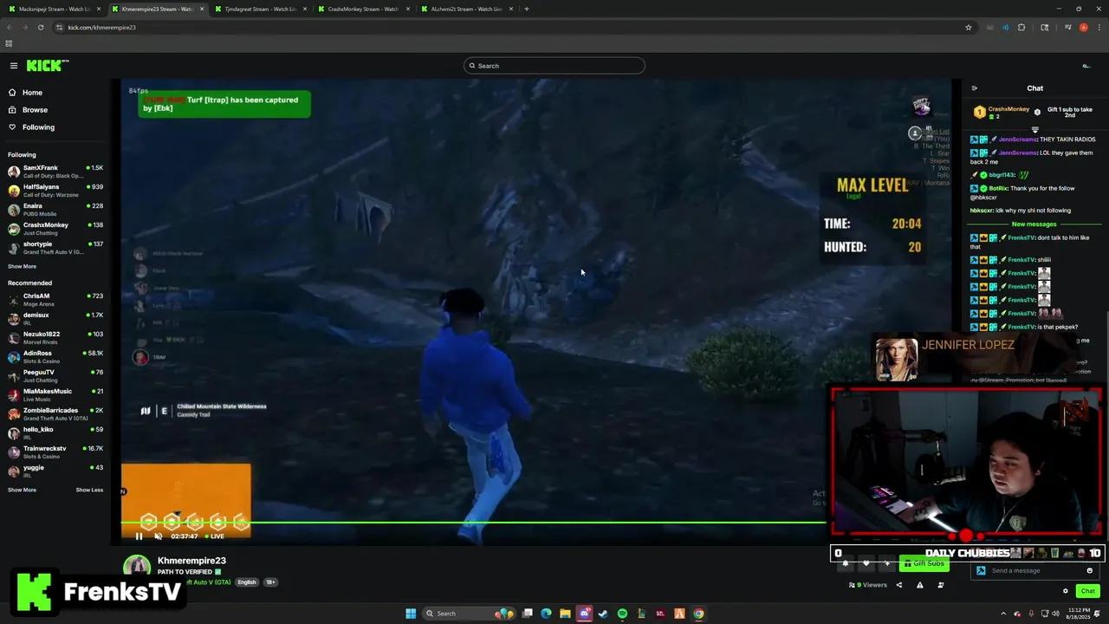Open CrashxMonkey followed channel
The width and height of the screenshot is (1109, 624).
[x=55, y=228]
